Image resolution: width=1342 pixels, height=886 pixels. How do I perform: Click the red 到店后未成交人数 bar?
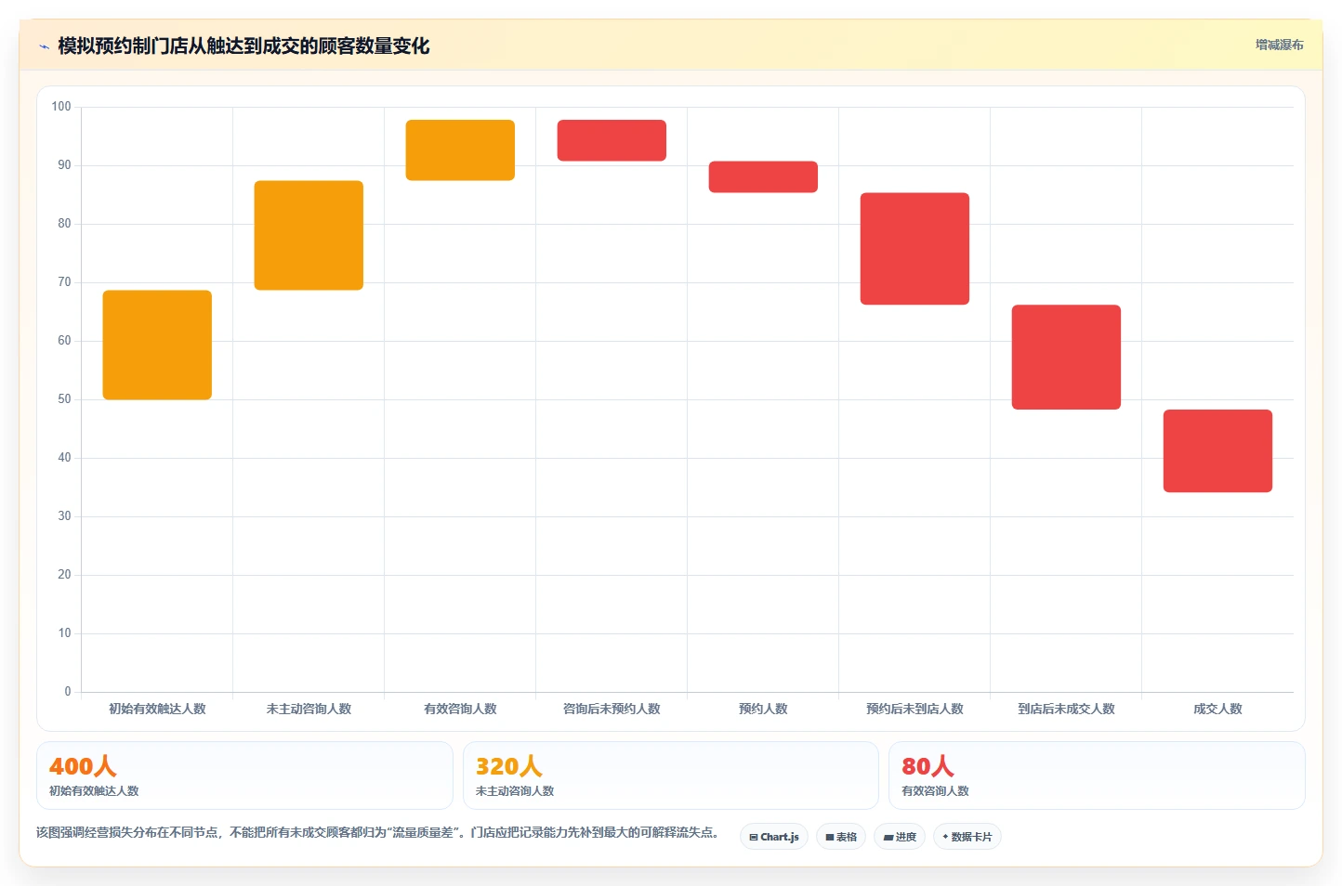[1066, 358]
